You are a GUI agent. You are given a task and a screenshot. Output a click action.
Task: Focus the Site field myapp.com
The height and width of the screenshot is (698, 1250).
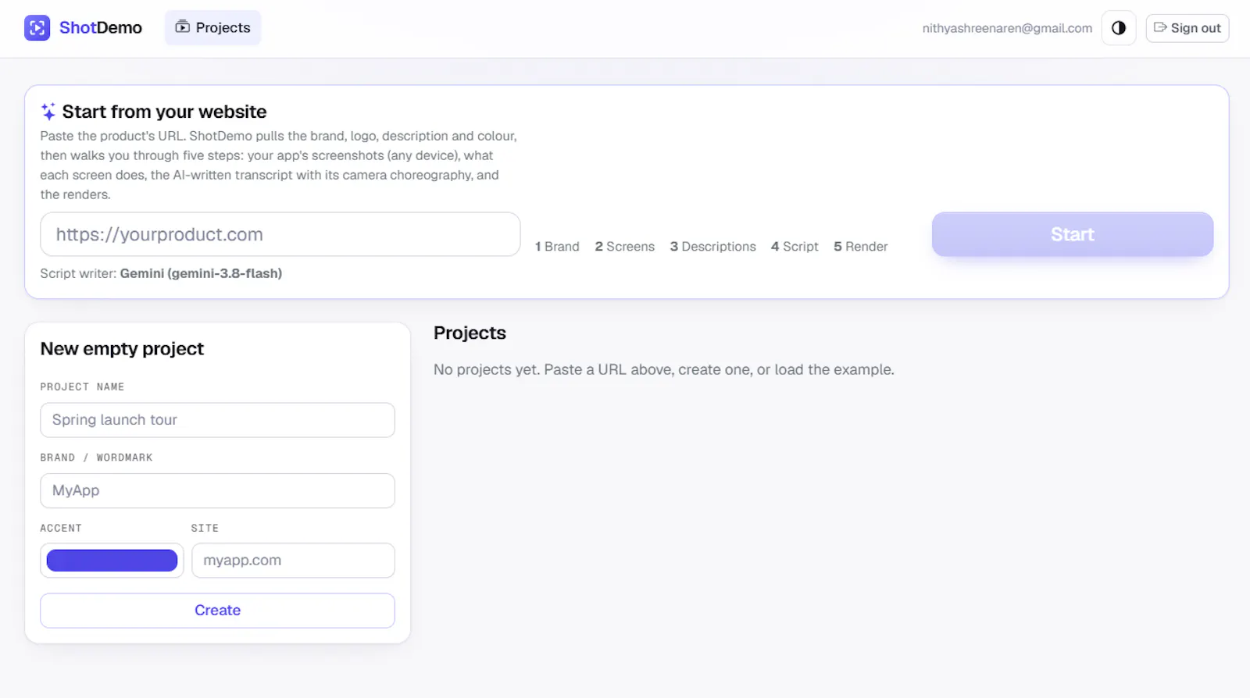pyautogui.click(x=293, y=561)
